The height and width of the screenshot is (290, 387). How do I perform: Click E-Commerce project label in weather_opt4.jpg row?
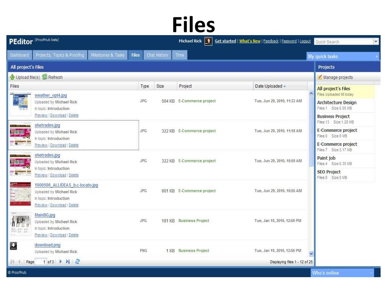coord(197,101)
